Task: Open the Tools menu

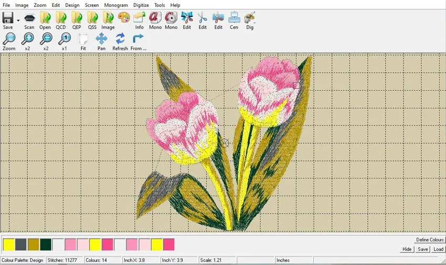Action: coord(160,5)
